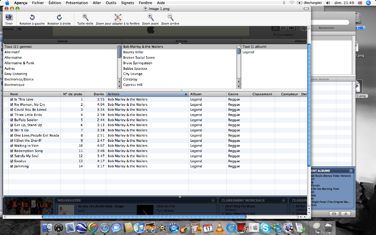Launch Skype from the Dock
The height and width of the screenshot is (235, 376).
[266, 228]
